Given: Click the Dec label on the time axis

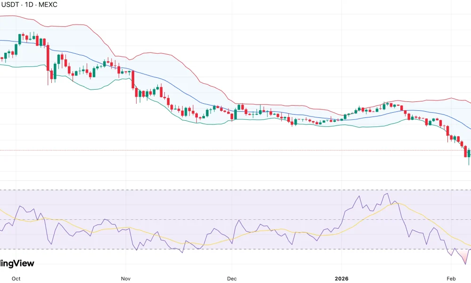Looking at the screenshot, I should click(232, 279).
